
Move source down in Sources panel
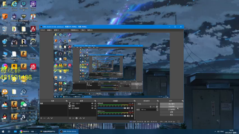pyautogui.click(x=84, y=118)
